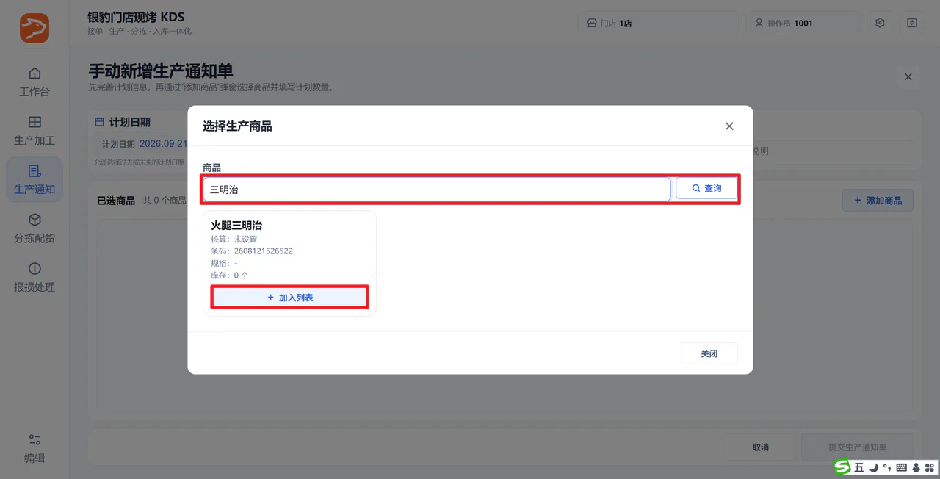Open the 工作台 home sidebar icon
Image resolution: width=940 pixels, height=479 pixels.
point(35,82)
